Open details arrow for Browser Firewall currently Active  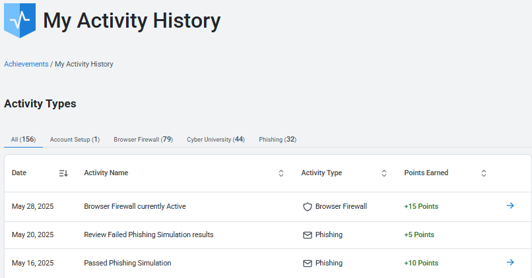point(510,206)
